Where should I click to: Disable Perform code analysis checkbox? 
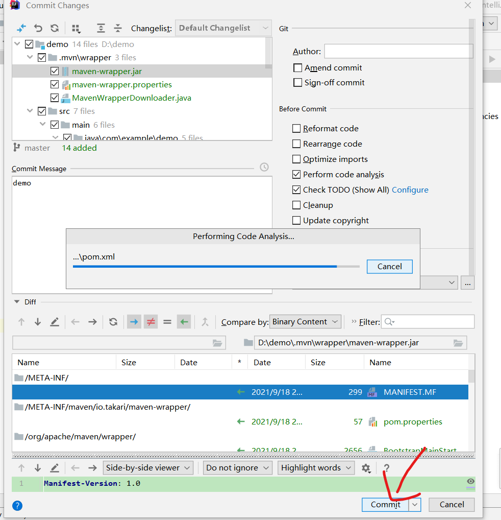point(296,174)
